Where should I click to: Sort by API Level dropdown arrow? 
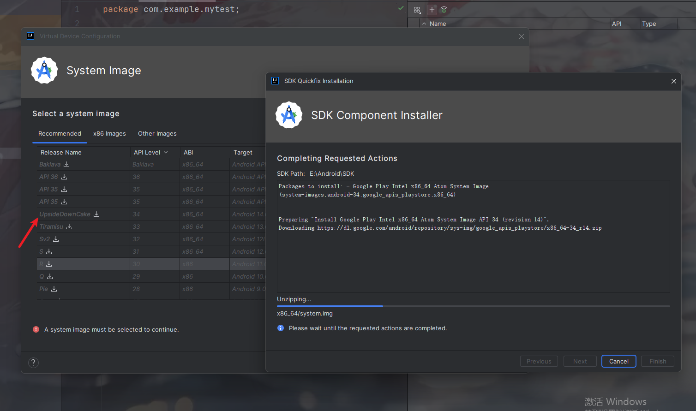[x=166, y=152]
